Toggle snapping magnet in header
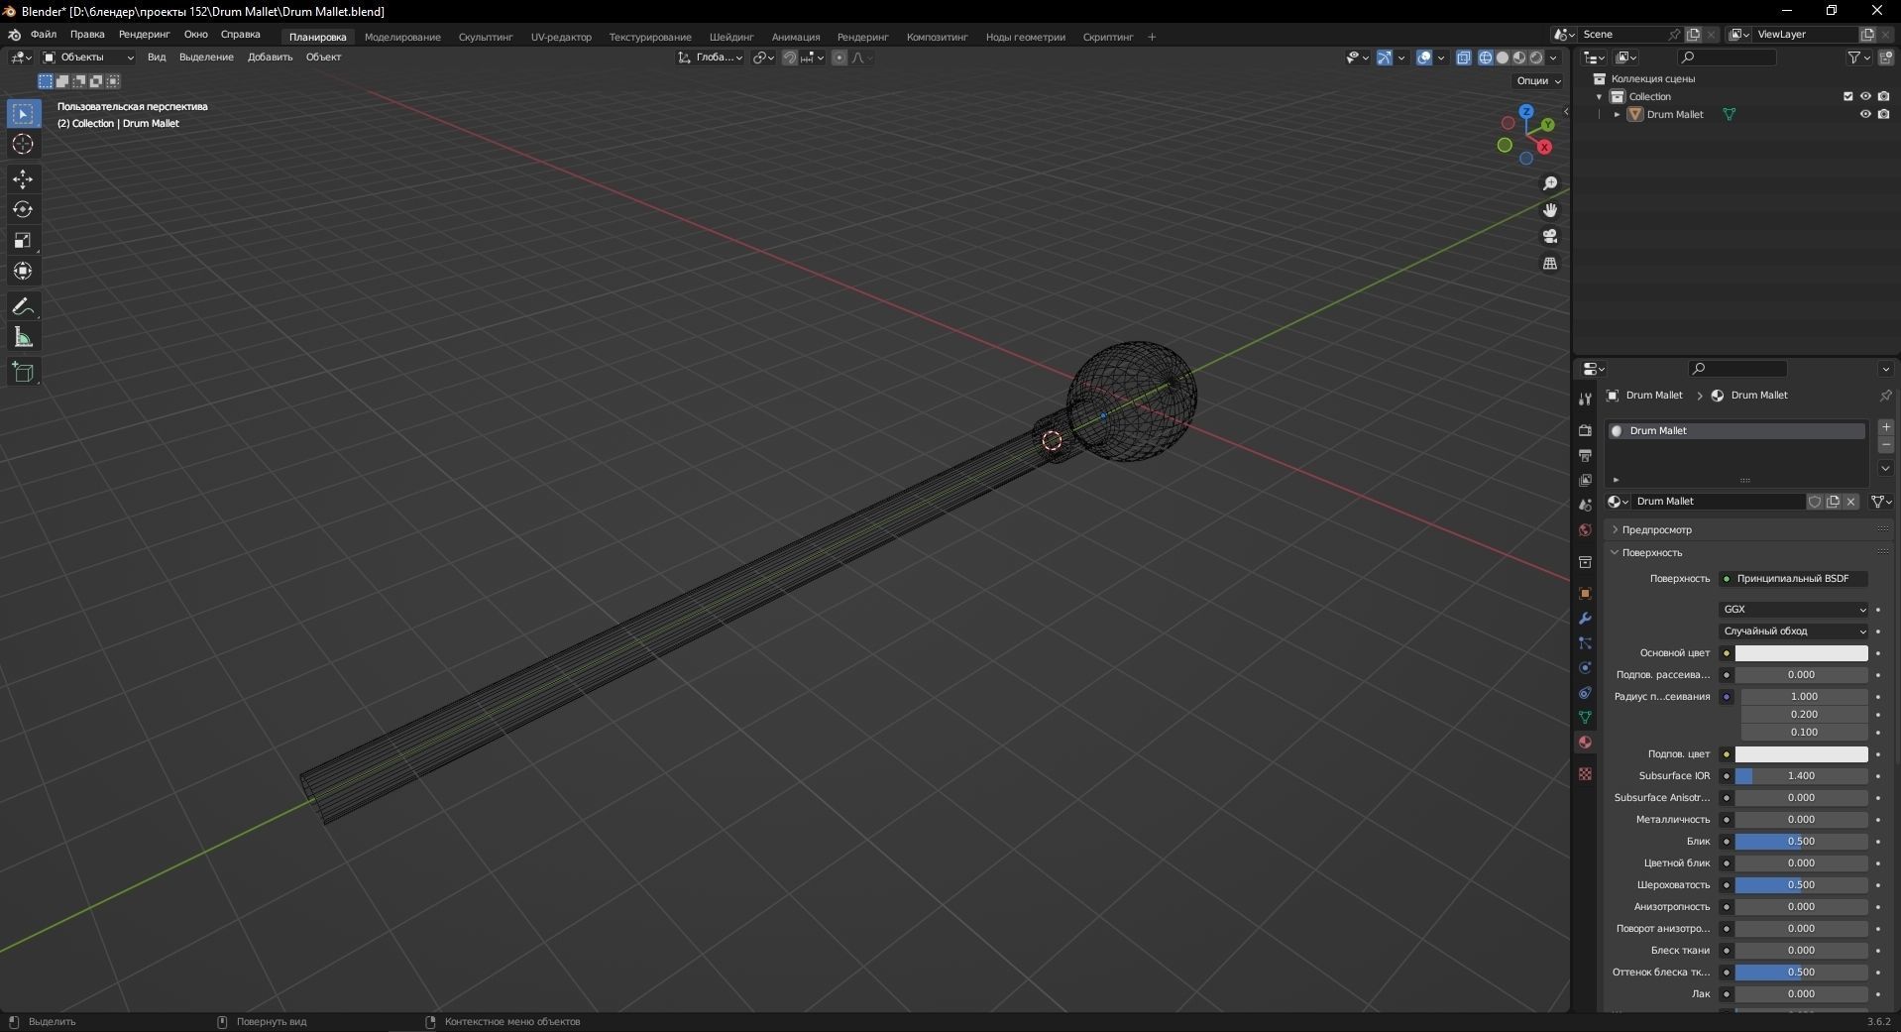The image size is (1901, 1032). 790,57
